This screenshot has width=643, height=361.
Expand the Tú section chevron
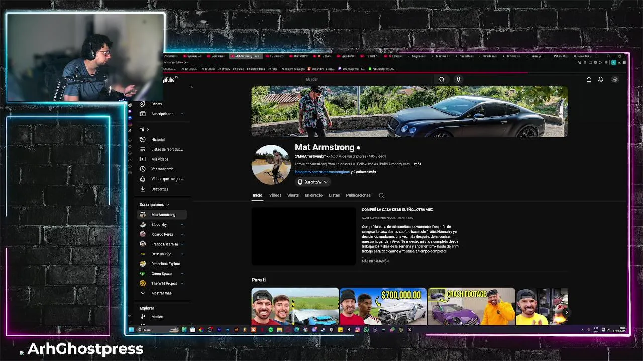pyautogui.click(x=147, y=129)
